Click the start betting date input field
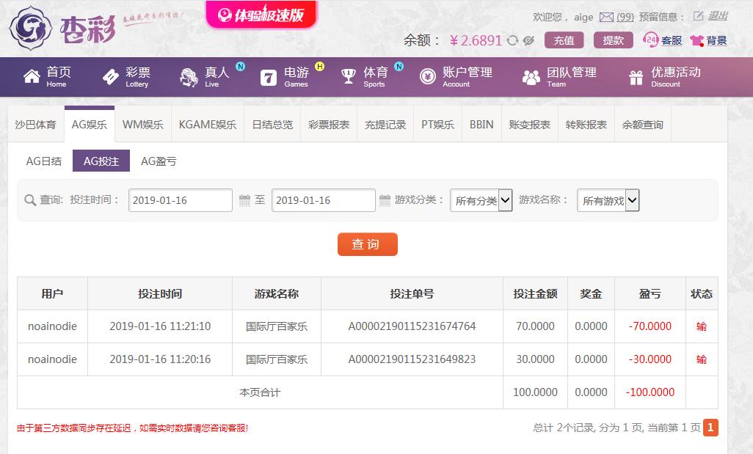The image size is (753, 454). pos(180,200)
